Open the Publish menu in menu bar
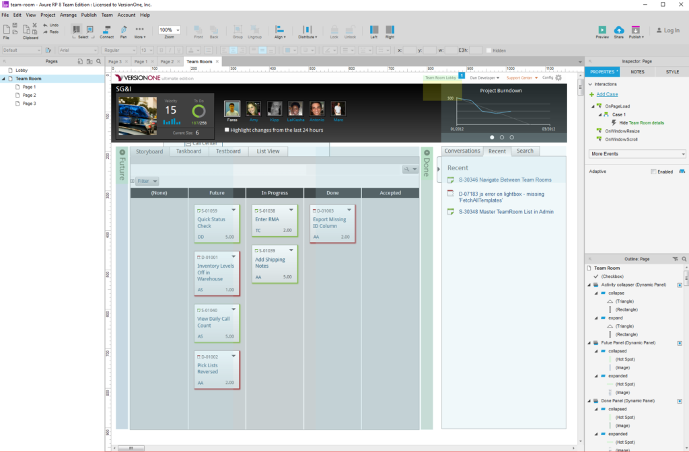Viewport: 689px width, 452px height. [x=88, y=15]
